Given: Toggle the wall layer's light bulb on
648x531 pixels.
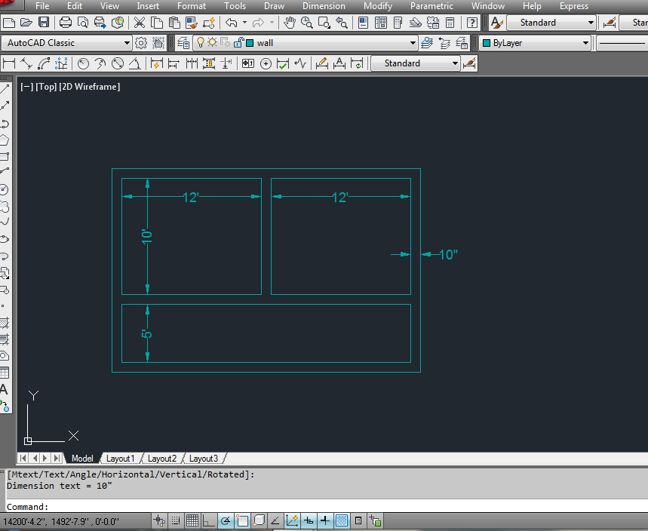Looking at the screenshot, I should click(202, 43).
